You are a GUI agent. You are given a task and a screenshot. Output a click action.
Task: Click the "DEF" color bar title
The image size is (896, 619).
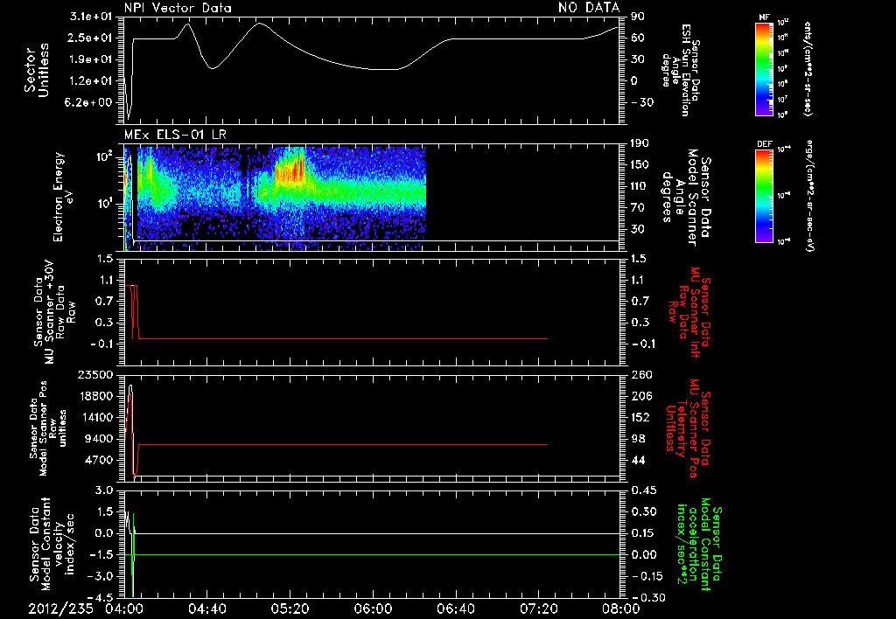pyautogui.click(x=764, y=144)
